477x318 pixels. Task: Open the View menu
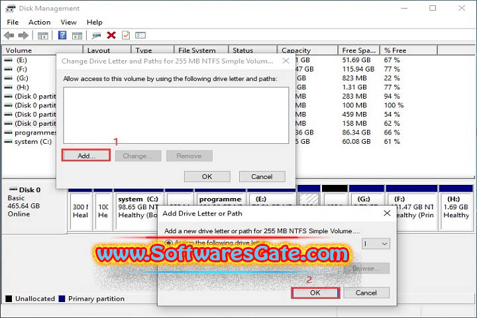(x=68, y=23)
